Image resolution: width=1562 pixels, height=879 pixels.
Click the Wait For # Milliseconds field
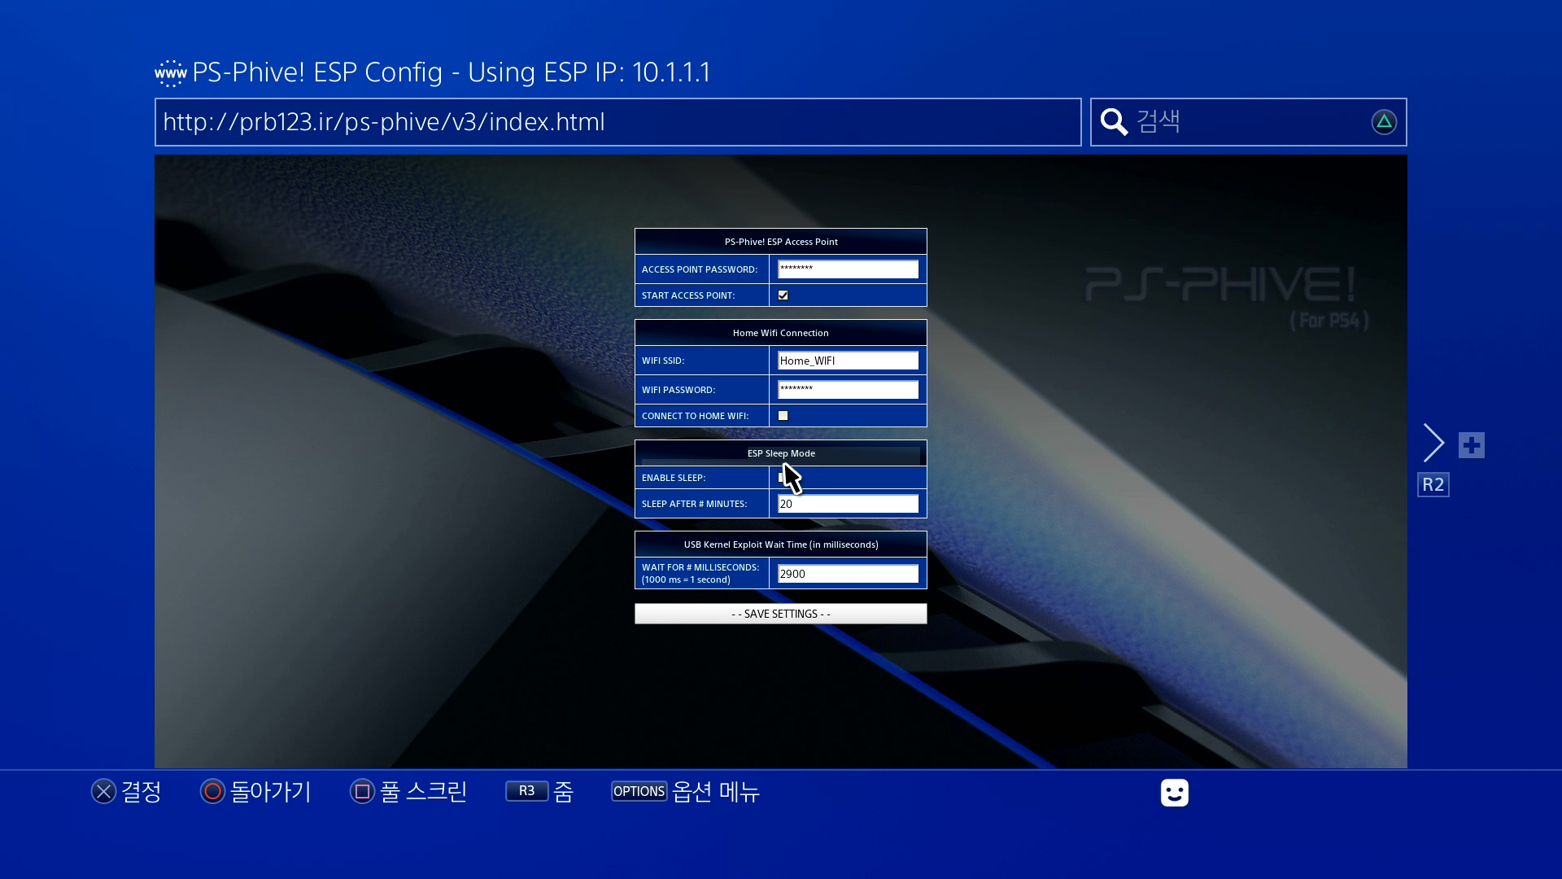[849, 574]
